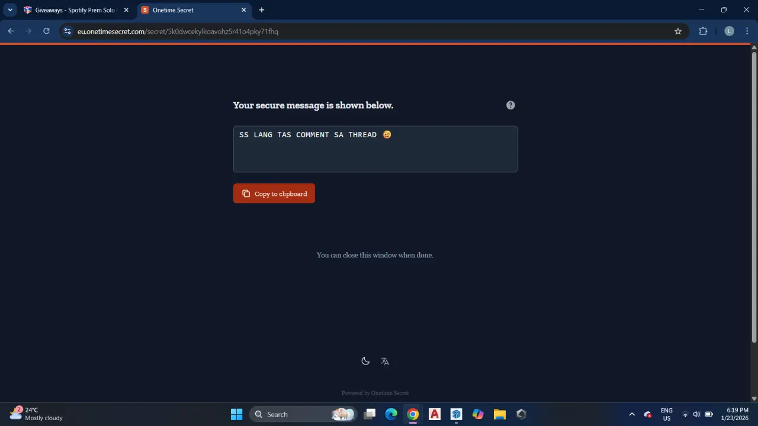Viewport: 758px width, 426px height.
Task: Go back to previous page
Action: pyautogui.click(x=11, y=31)
